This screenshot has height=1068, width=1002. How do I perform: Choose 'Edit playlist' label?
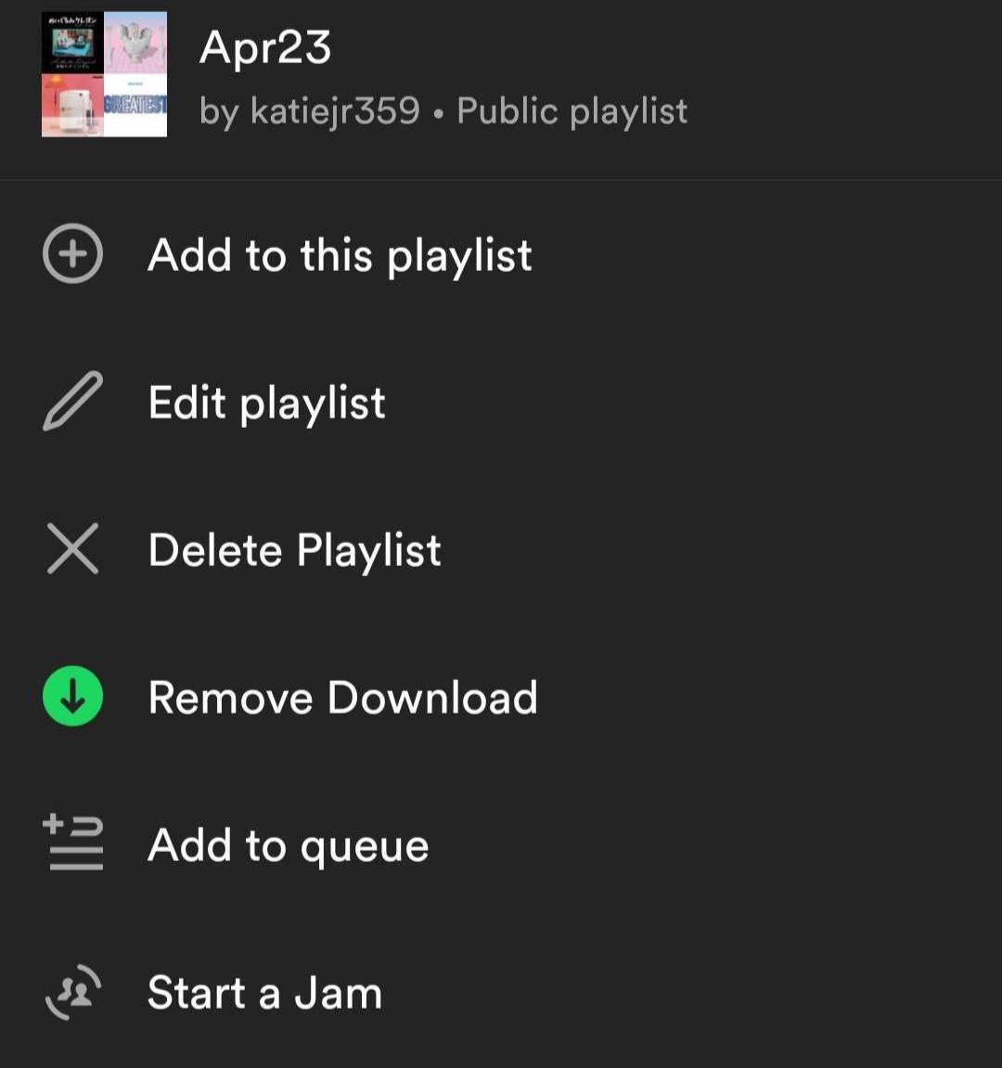[266, 403]
